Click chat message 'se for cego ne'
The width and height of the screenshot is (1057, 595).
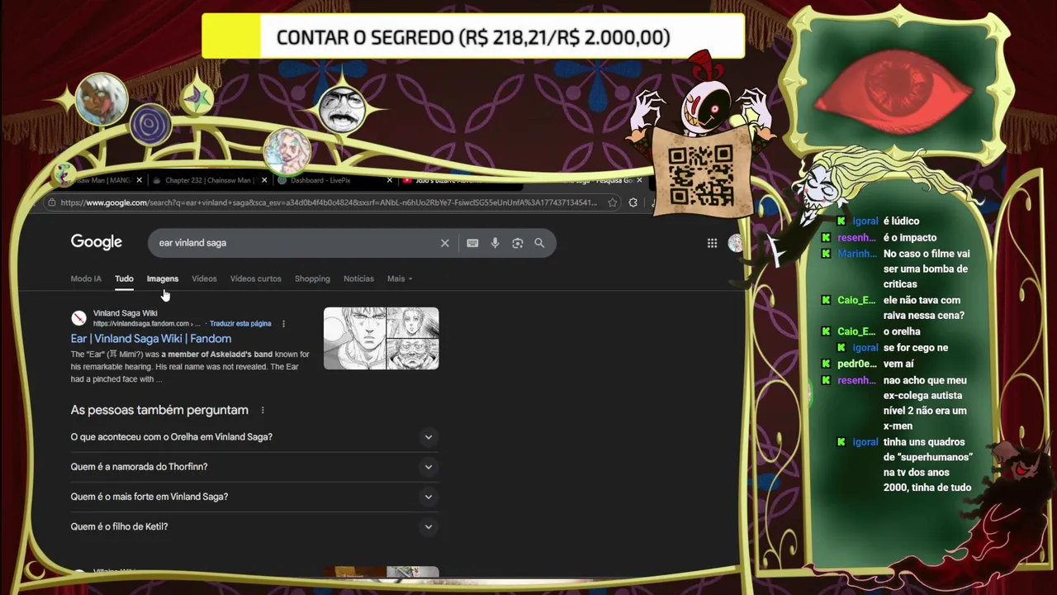coord(916,348)
